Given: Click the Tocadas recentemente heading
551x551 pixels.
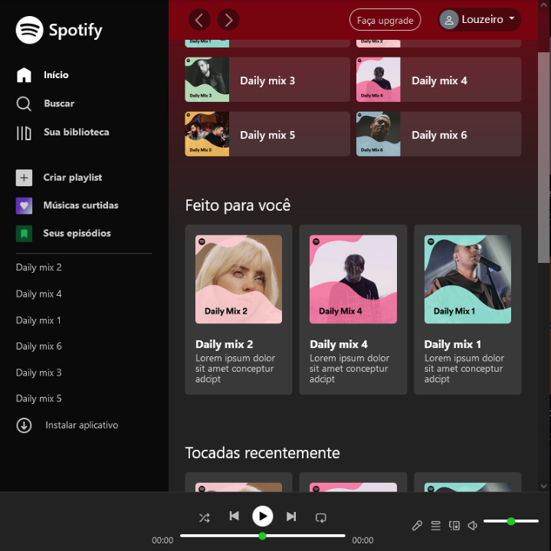Looking at the screenshot, I should (263, 453).
